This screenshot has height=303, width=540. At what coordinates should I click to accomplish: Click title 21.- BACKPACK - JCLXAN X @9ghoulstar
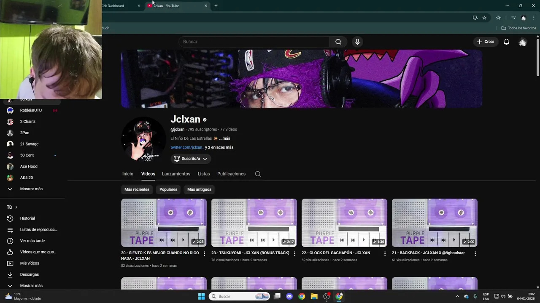tap(428, 253)
